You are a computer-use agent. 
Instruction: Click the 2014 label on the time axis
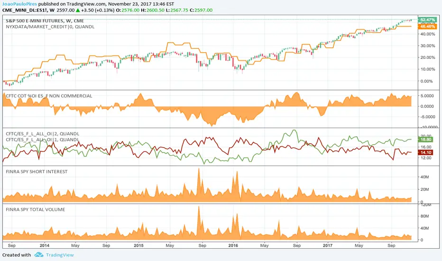point(45,245)
